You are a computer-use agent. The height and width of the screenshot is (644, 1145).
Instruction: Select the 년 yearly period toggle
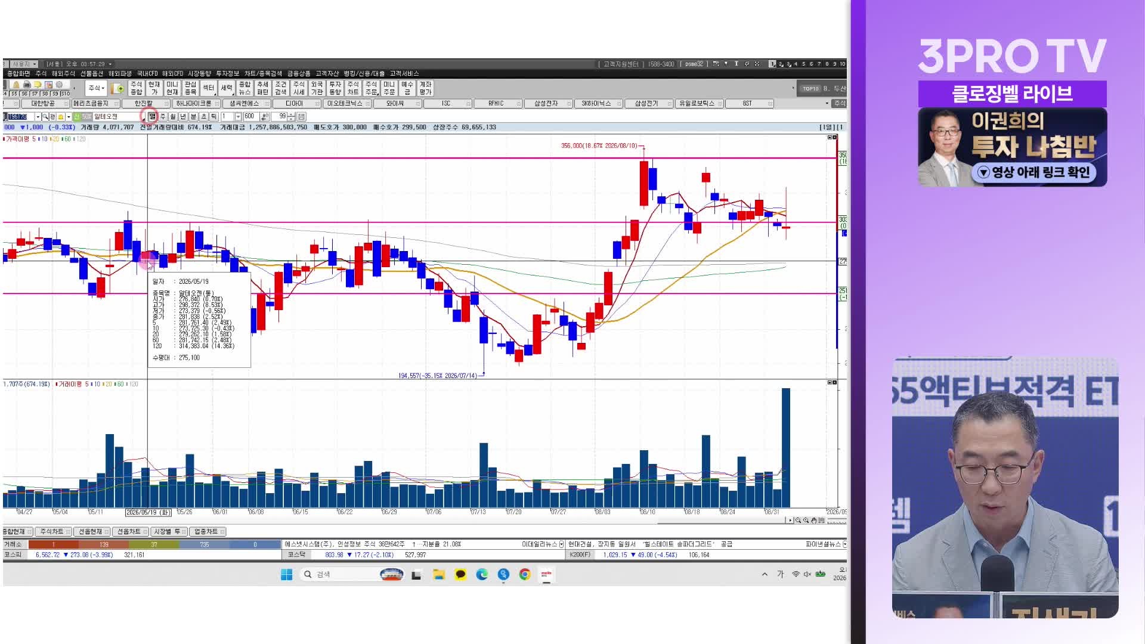(x=183, y=116)
